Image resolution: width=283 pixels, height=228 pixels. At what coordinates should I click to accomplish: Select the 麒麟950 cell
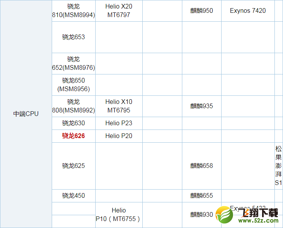(x=202, y=11)
